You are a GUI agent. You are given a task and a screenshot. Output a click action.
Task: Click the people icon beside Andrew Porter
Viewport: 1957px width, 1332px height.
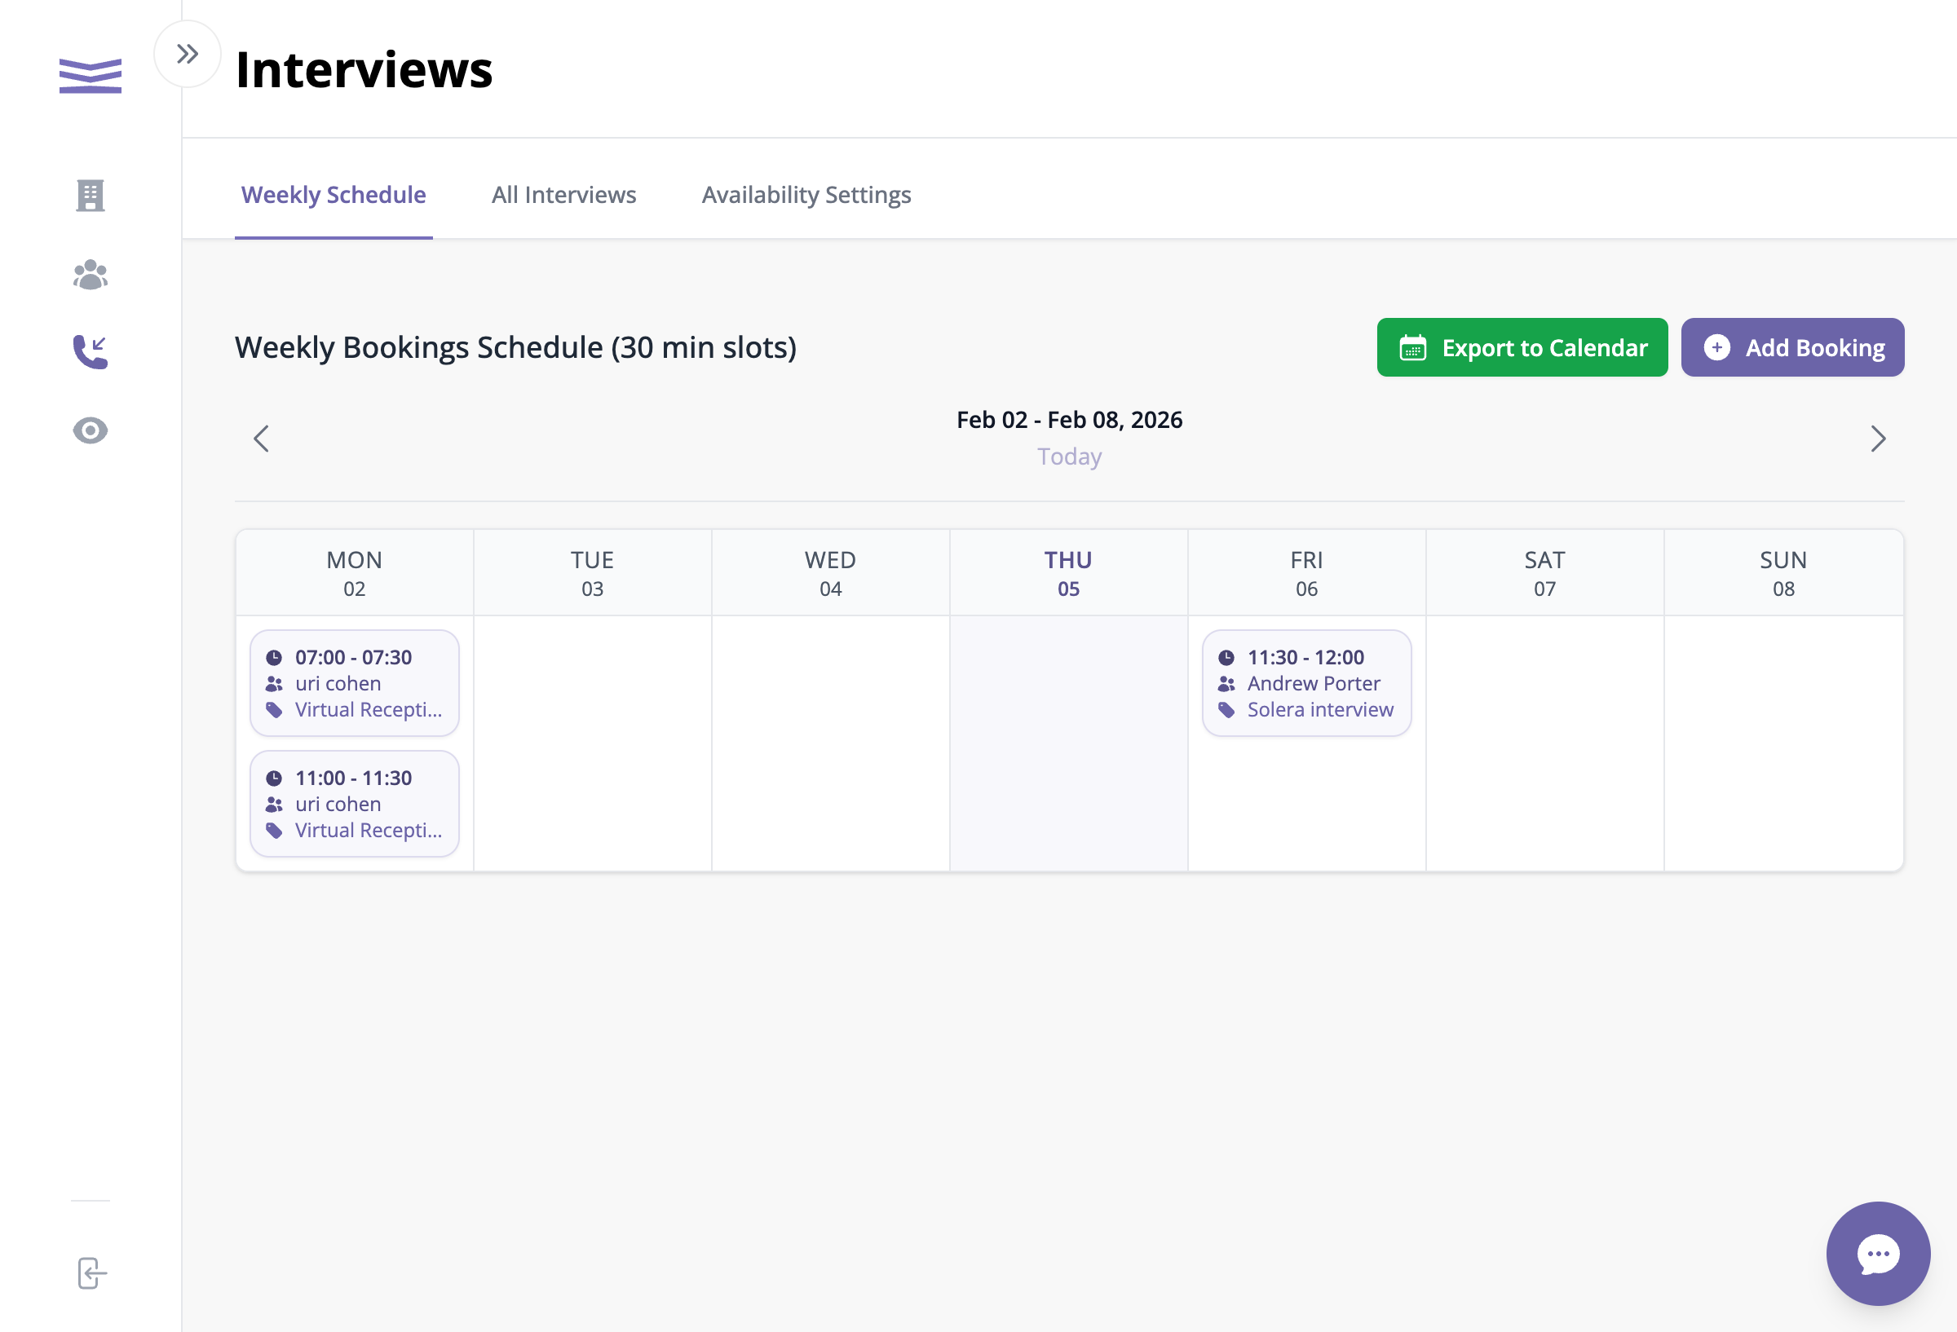pos(1226,684)
